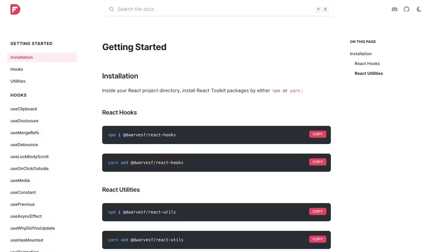Open the GitHub icon link

[x=406, y=9]
